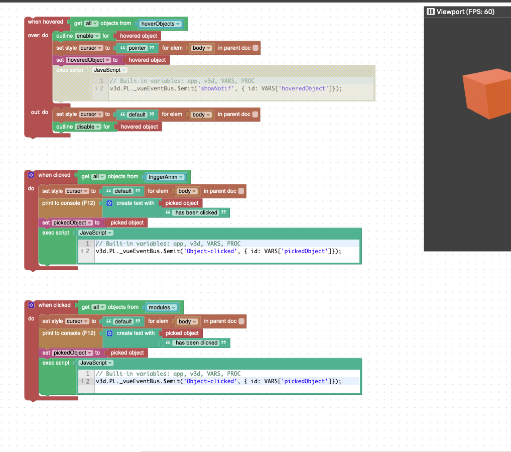Edit has been clicked text in triggerAnim block
The height and width of the screenshot is (452, 511).
(196, 212)
